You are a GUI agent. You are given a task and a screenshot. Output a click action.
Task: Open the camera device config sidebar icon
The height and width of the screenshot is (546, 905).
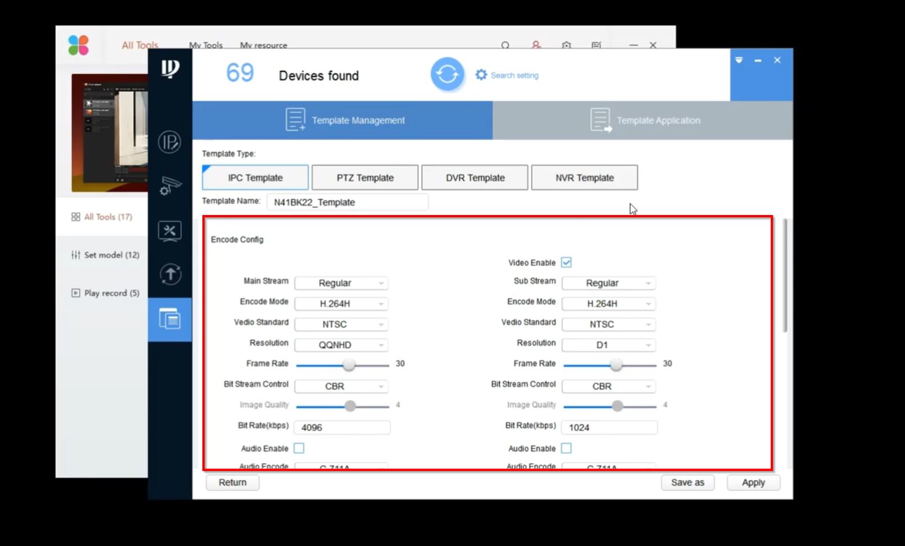[170, 186]
